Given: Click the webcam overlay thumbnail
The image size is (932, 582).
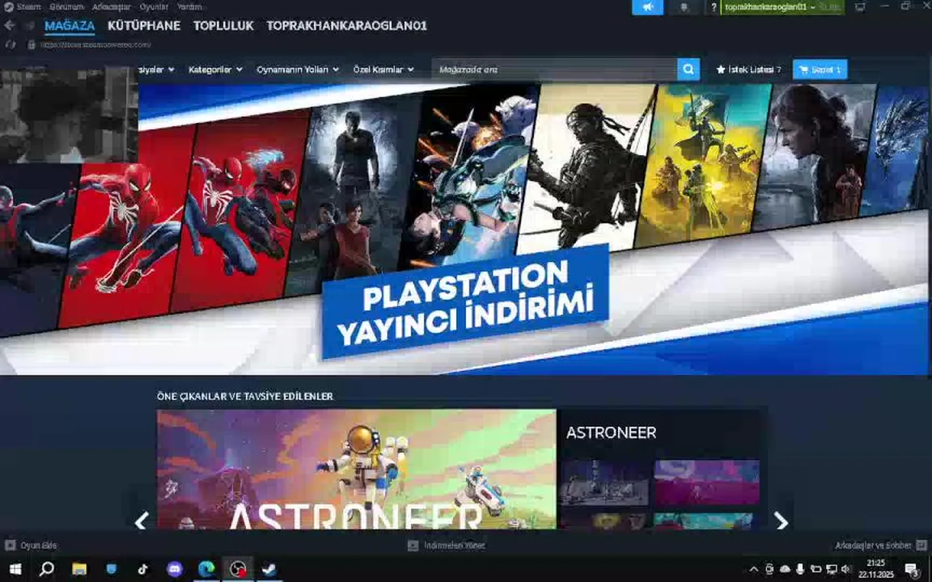Looking at the screenshot, I should pyautogui.click(x=69, y=116).
